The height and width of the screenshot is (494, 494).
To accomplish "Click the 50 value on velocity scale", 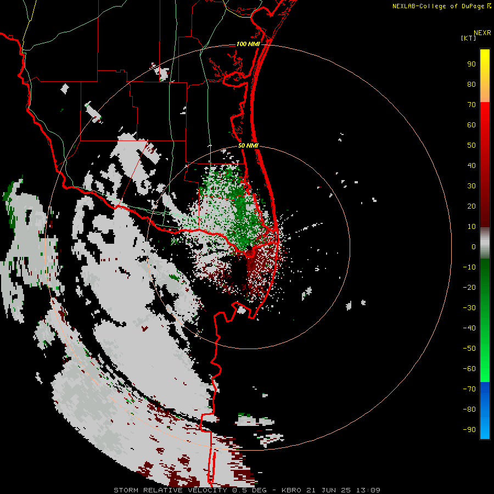I will 471,145.
